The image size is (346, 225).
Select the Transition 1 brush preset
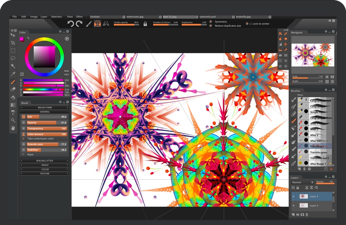[317, 147]
